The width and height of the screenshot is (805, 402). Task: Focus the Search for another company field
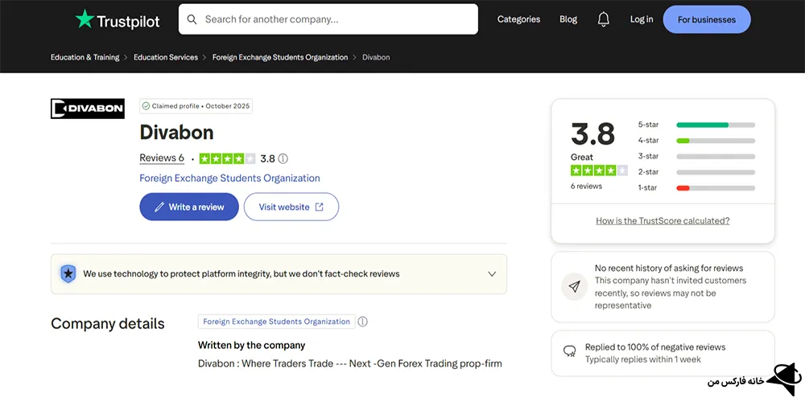pyautogui.click(x=328, y=19)
